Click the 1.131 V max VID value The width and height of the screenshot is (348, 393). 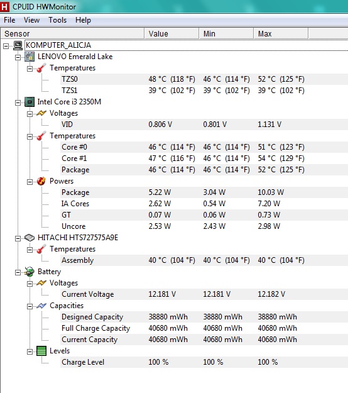(269, 125)
